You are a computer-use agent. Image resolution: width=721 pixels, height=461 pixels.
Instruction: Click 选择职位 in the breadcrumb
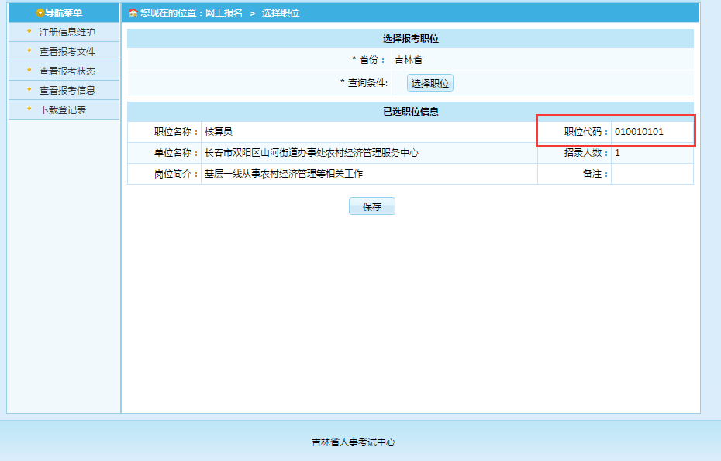tap(281, 13)
